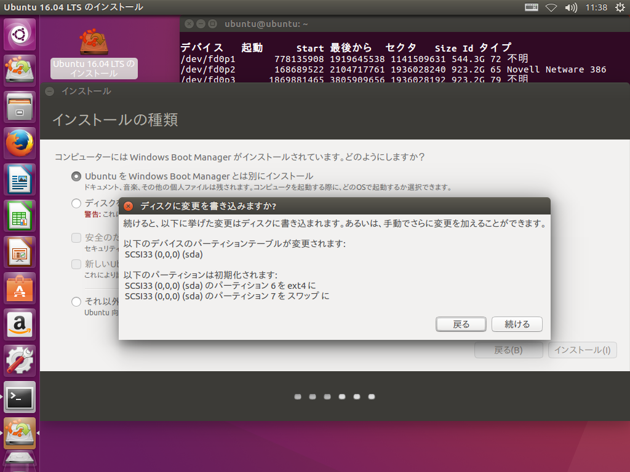Minimize the terminal window

click(x=201, y=24)
